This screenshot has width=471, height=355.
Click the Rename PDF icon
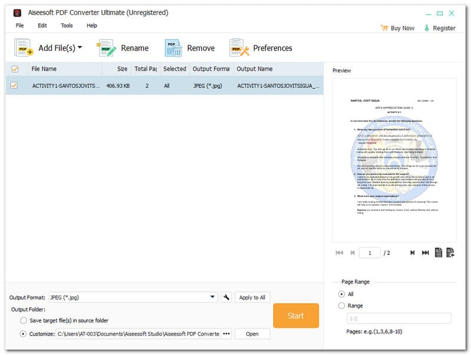coord(107,48)
